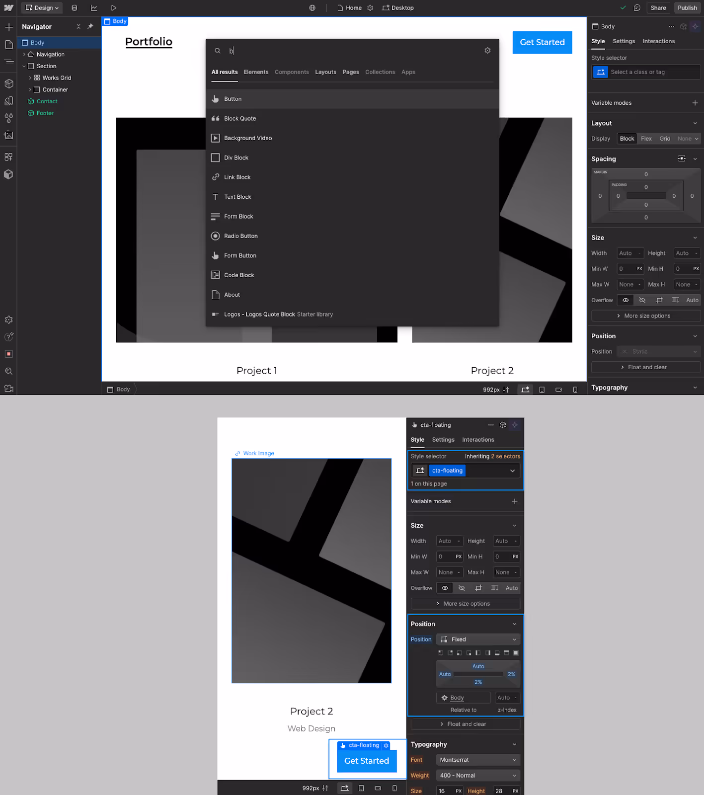
Task: Open the Apps grid-plus icon in sidebar
Action: [8, 157]
